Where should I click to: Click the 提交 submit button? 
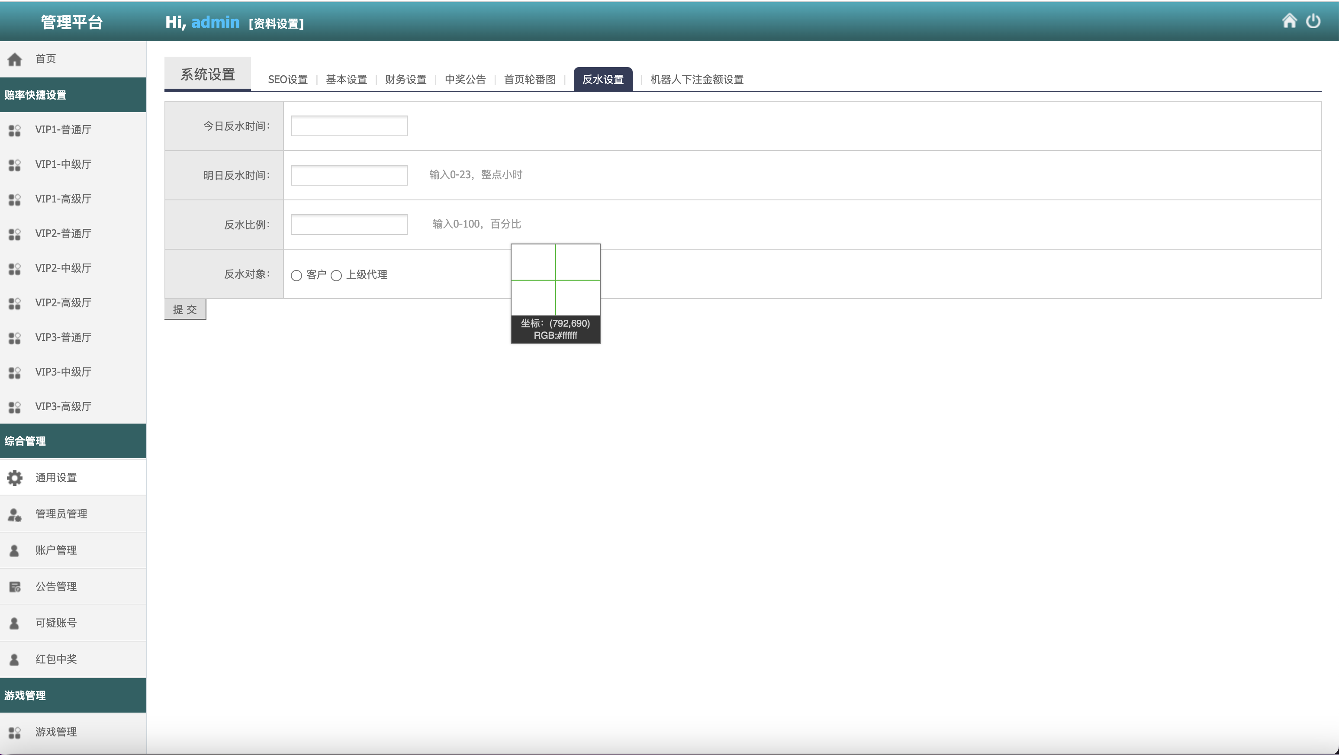[185, 308]
